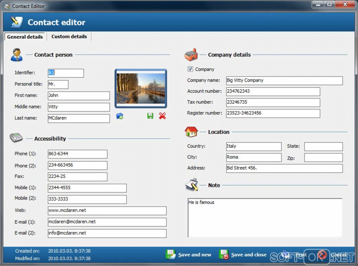The width and height of the screenshot is (358, 266).
Task: Click the Cancel button
Action: pos(333,254)
